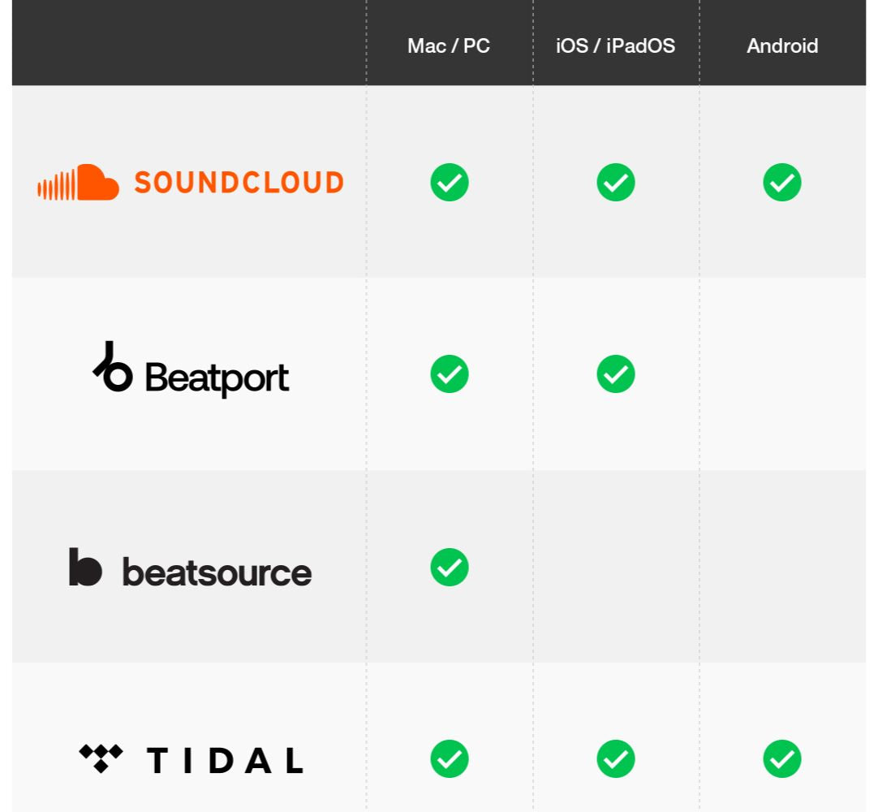Click Beatsource's Mac / PC checkmark

(x=450, y=567)
